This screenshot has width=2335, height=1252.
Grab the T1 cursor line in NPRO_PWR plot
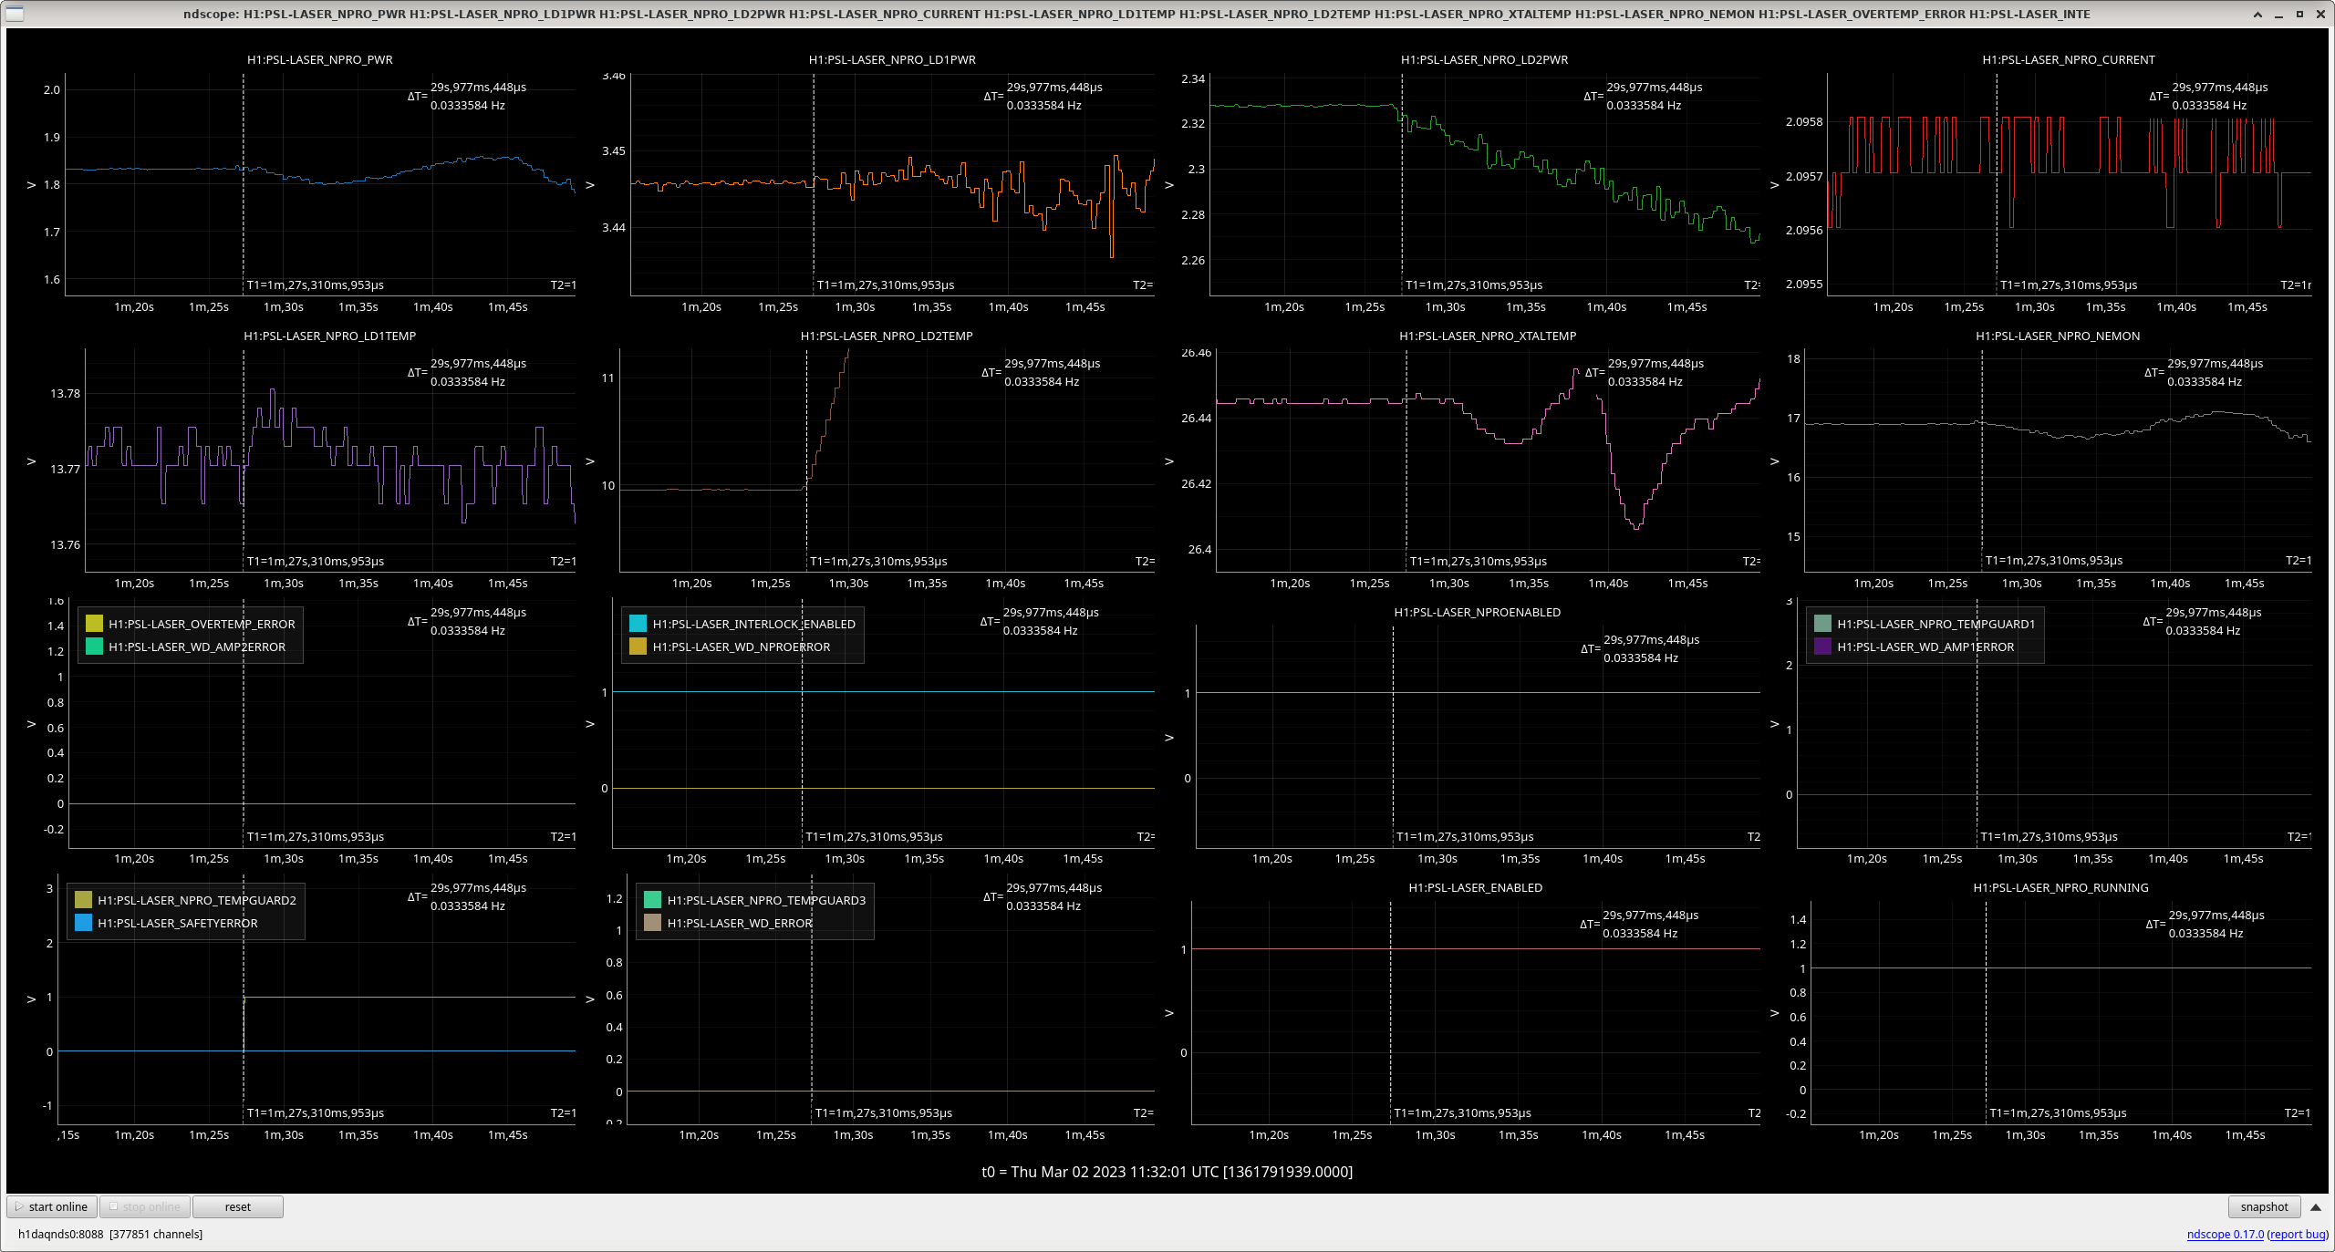click(244, 182)
